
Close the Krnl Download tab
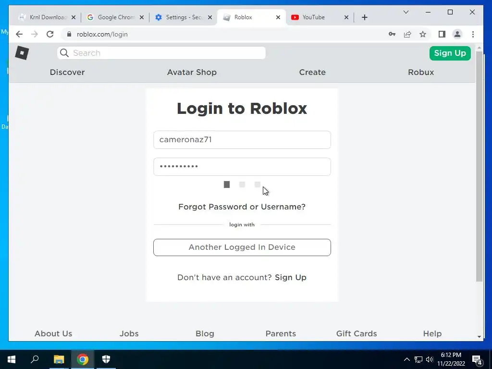pyautogui.click(x=74, y=17)
